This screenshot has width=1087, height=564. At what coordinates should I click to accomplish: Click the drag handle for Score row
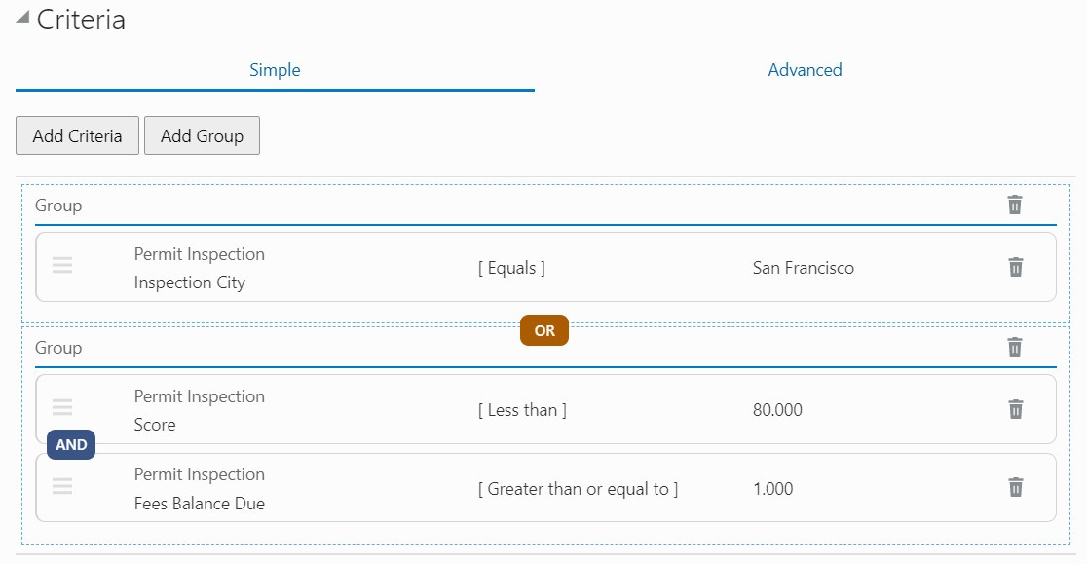[62, 407]
